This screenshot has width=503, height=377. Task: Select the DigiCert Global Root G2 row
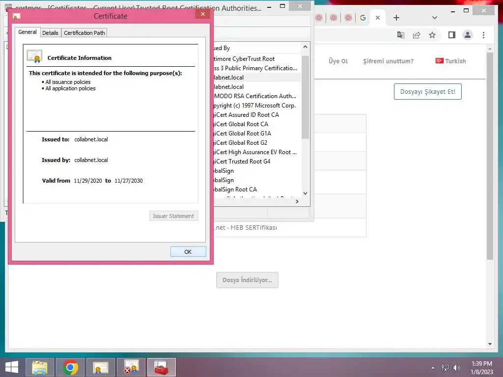257,143
